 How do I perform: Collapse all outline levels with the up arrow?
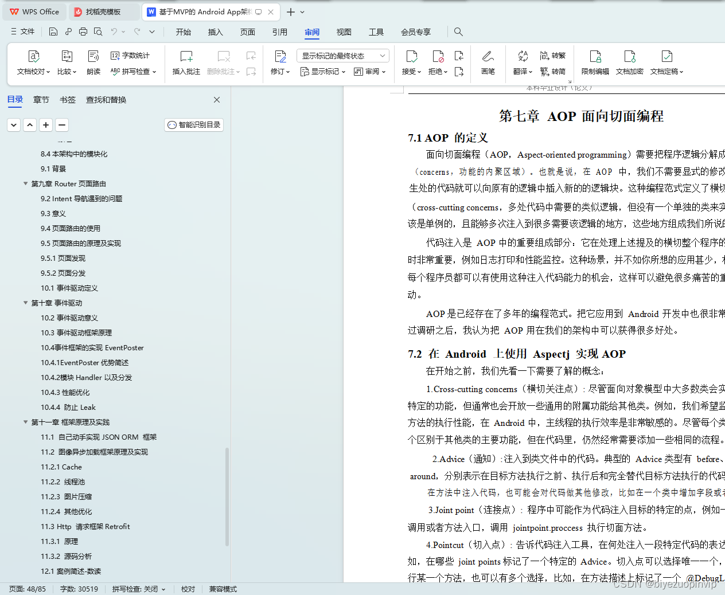30,124
